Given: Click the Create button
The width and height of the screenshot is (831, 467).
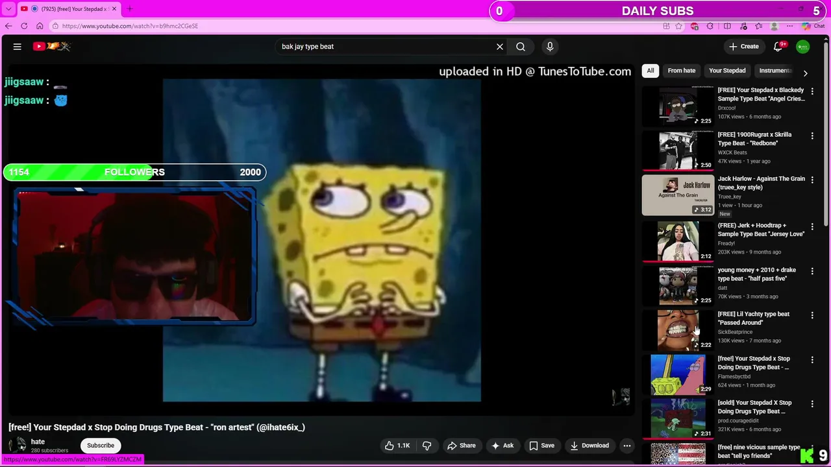Looking at the screenshot, I should click(x=744, y=47).
